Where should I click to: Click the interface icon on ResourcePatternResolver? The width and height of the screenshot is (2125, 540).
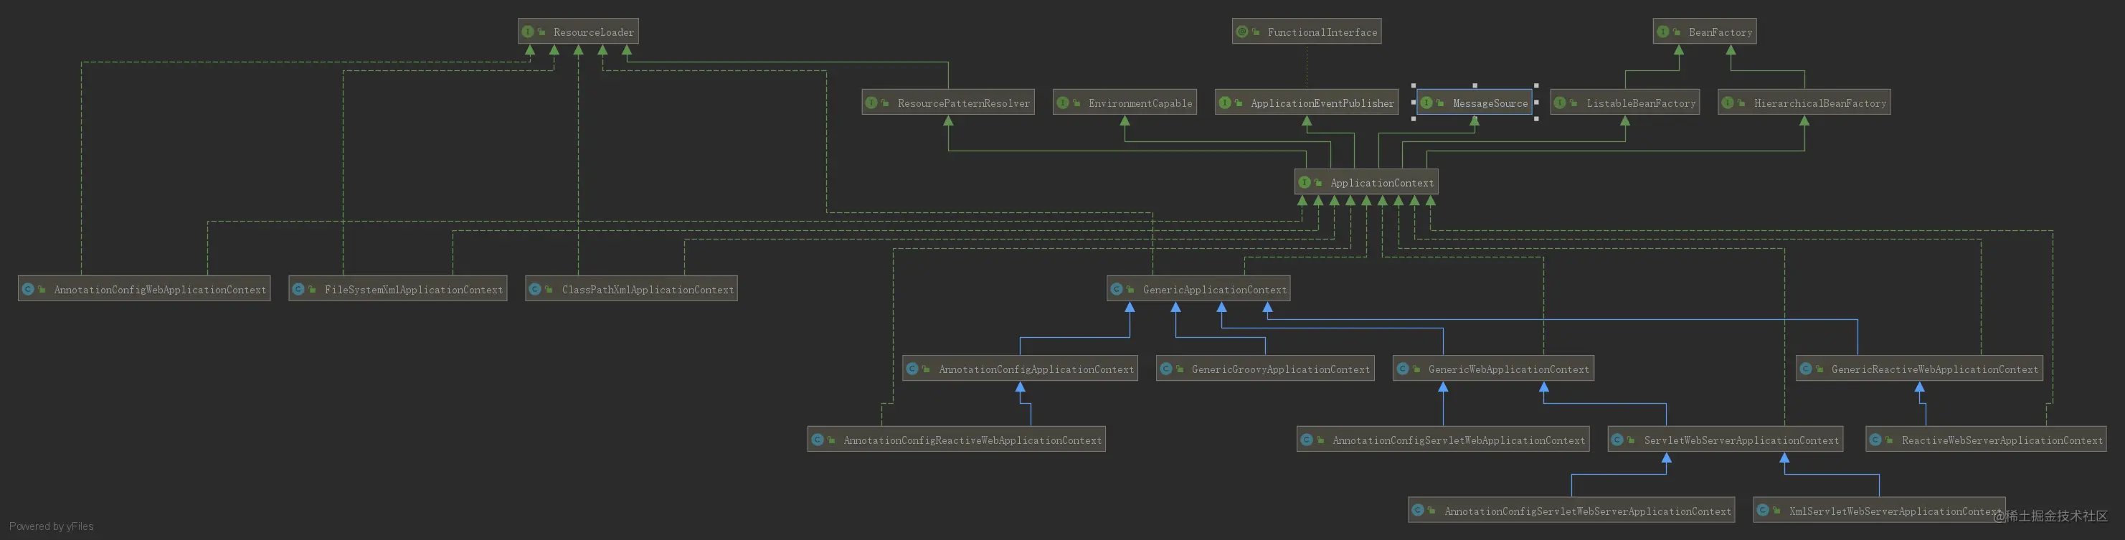[x=872, y=103]
